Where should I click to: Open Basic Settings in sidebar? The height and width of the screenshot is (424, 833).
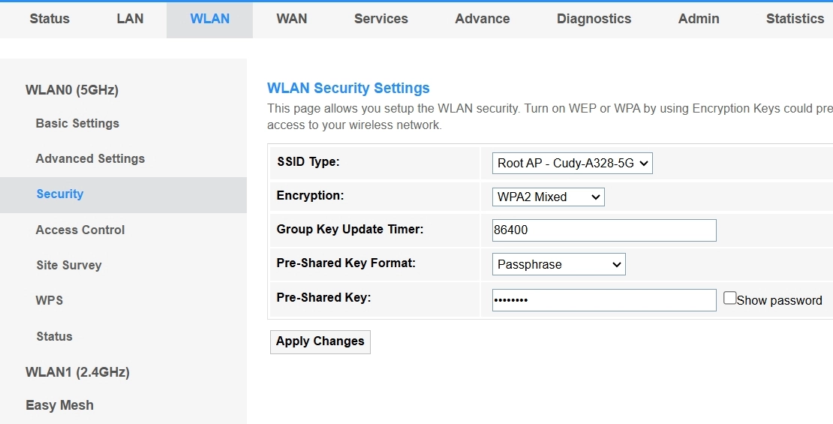77,123
